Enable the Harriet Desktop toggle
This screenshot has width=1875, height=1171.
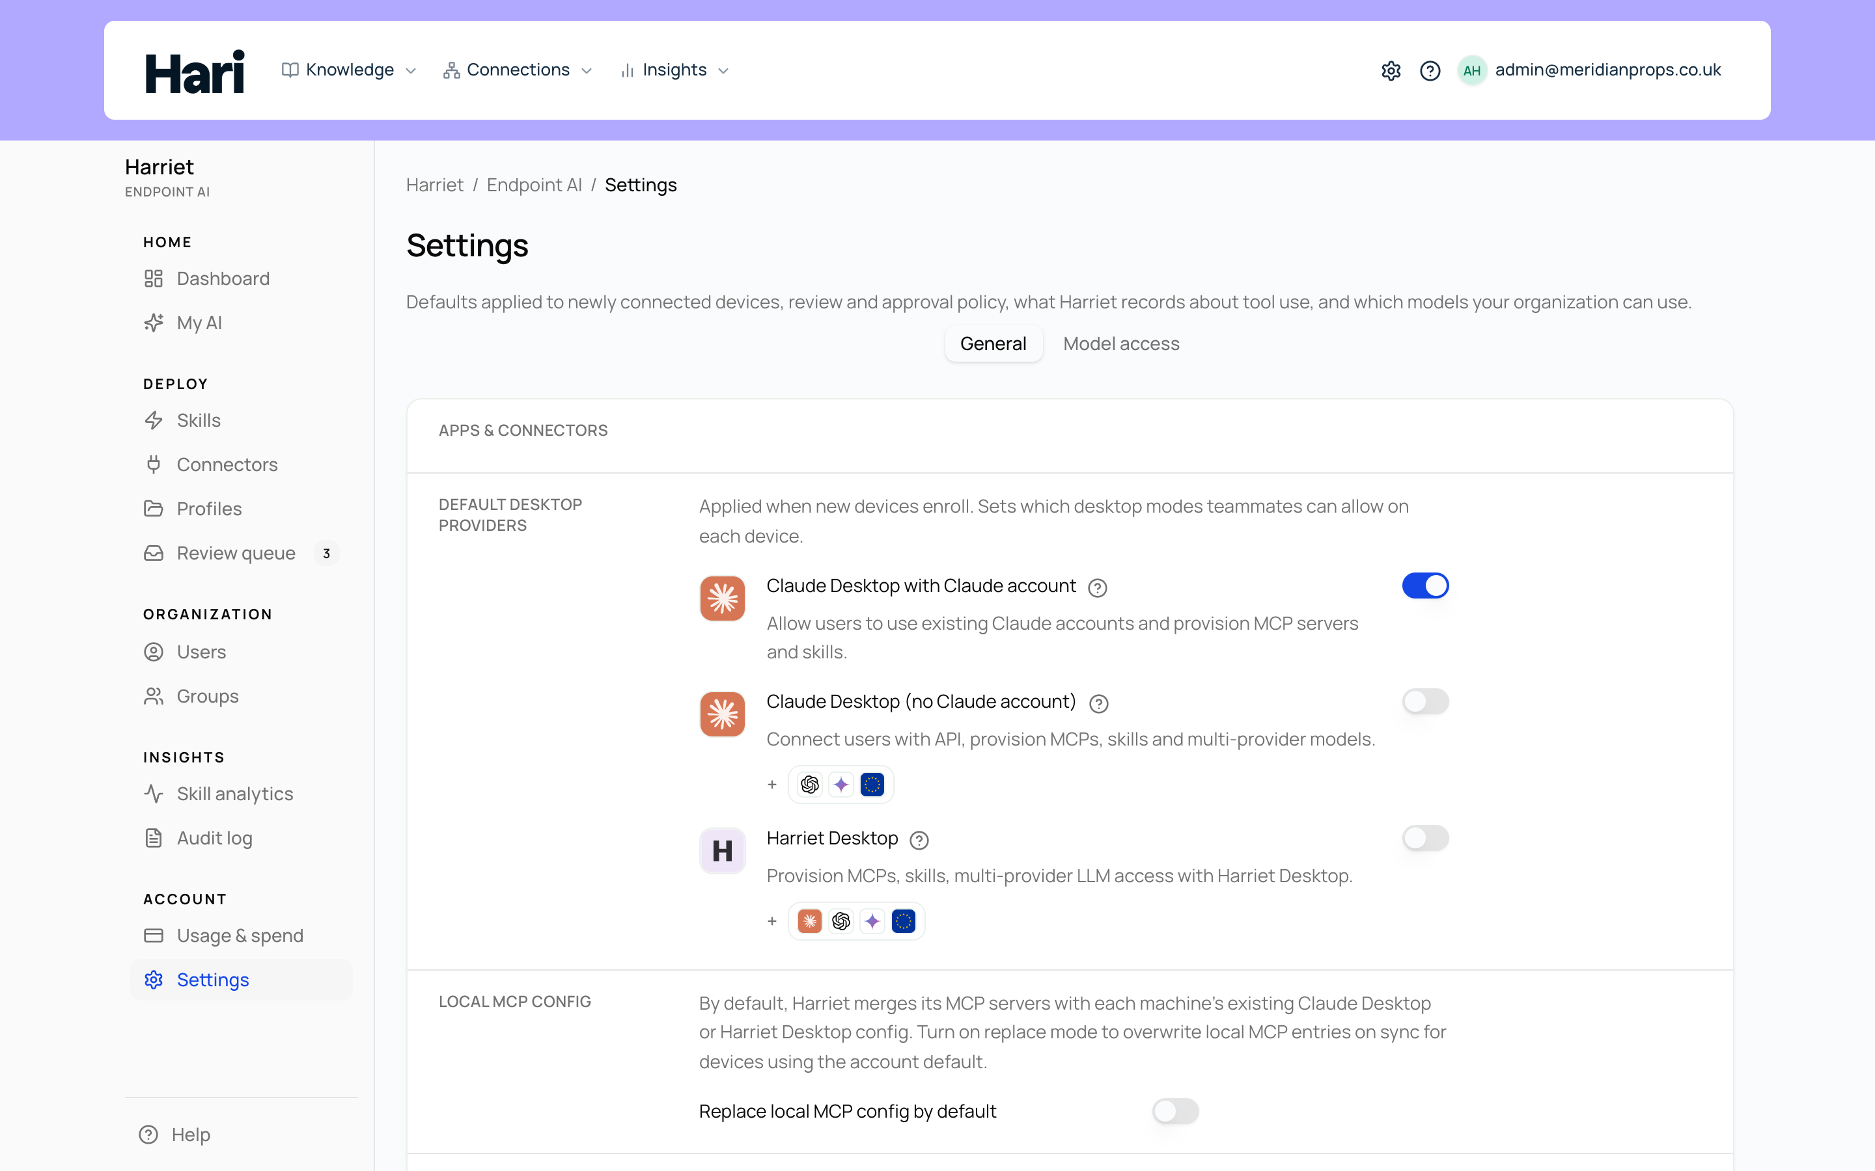click(1425, 838)
